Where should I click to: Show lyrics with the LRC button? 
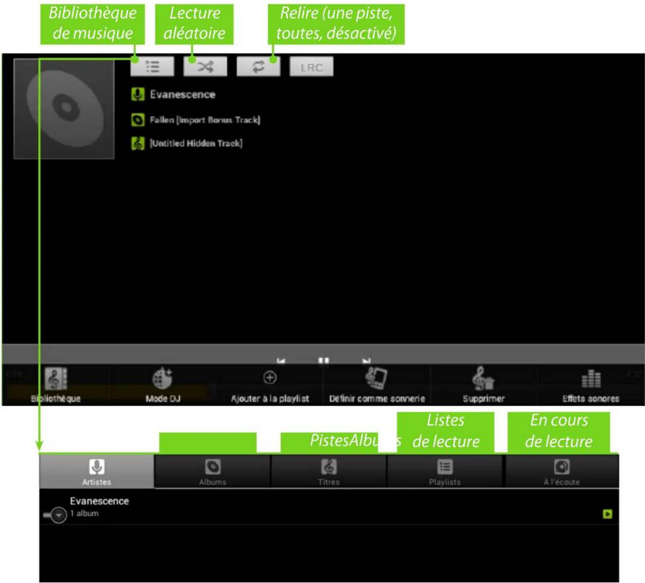pos(311,67)
